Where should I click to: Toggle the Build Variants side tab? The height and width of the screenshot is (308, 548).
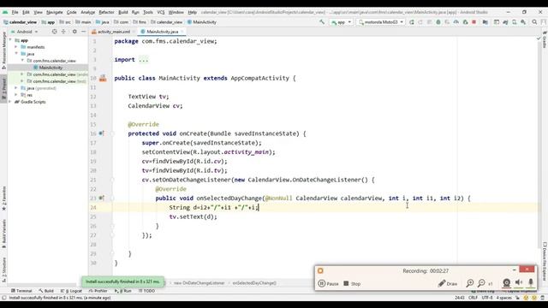[3, 234]
